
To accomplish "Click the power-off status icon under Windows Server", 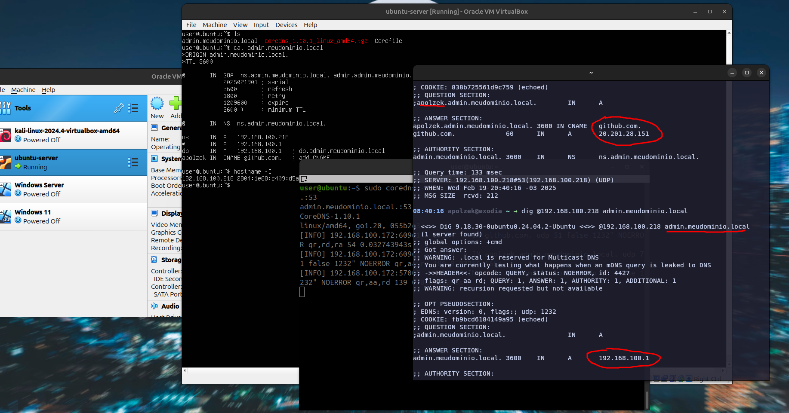I will (x=18, y=193).
